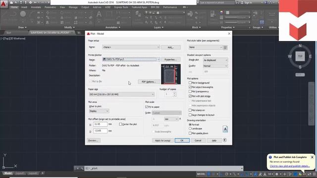This screenshot has height=178, width=317.
Task: Open status bar customization menu icon
Action: click(x=315, y=174)
